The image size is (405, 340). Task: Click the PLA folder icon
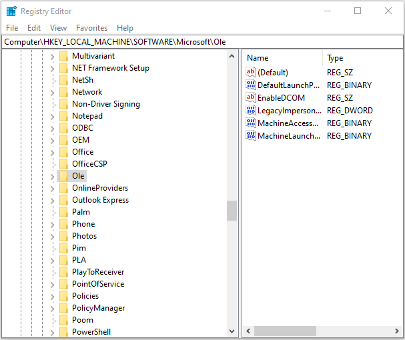tap(63, 260)
